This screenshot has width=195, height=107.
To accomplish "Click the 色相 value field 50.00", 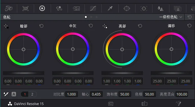I will 149,94.
